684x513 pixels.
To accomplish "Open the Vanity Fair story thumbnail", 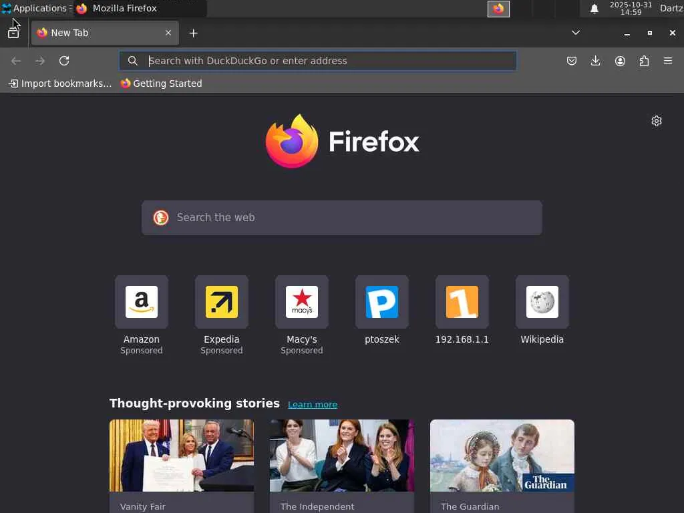I will (182, 456).
